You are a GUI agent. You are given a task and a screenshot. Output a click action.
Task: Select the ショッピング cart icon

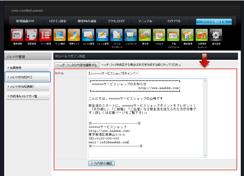pos(131,35)
